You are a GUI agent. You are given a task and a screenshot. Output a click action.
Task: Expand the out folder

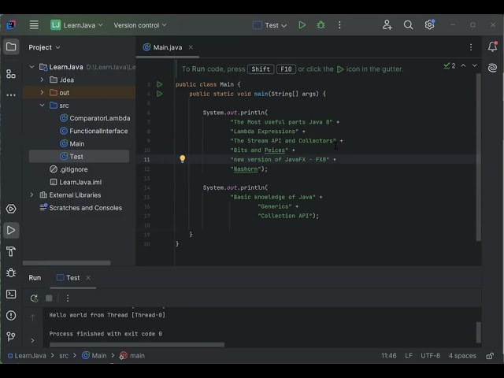pos(42,93)
